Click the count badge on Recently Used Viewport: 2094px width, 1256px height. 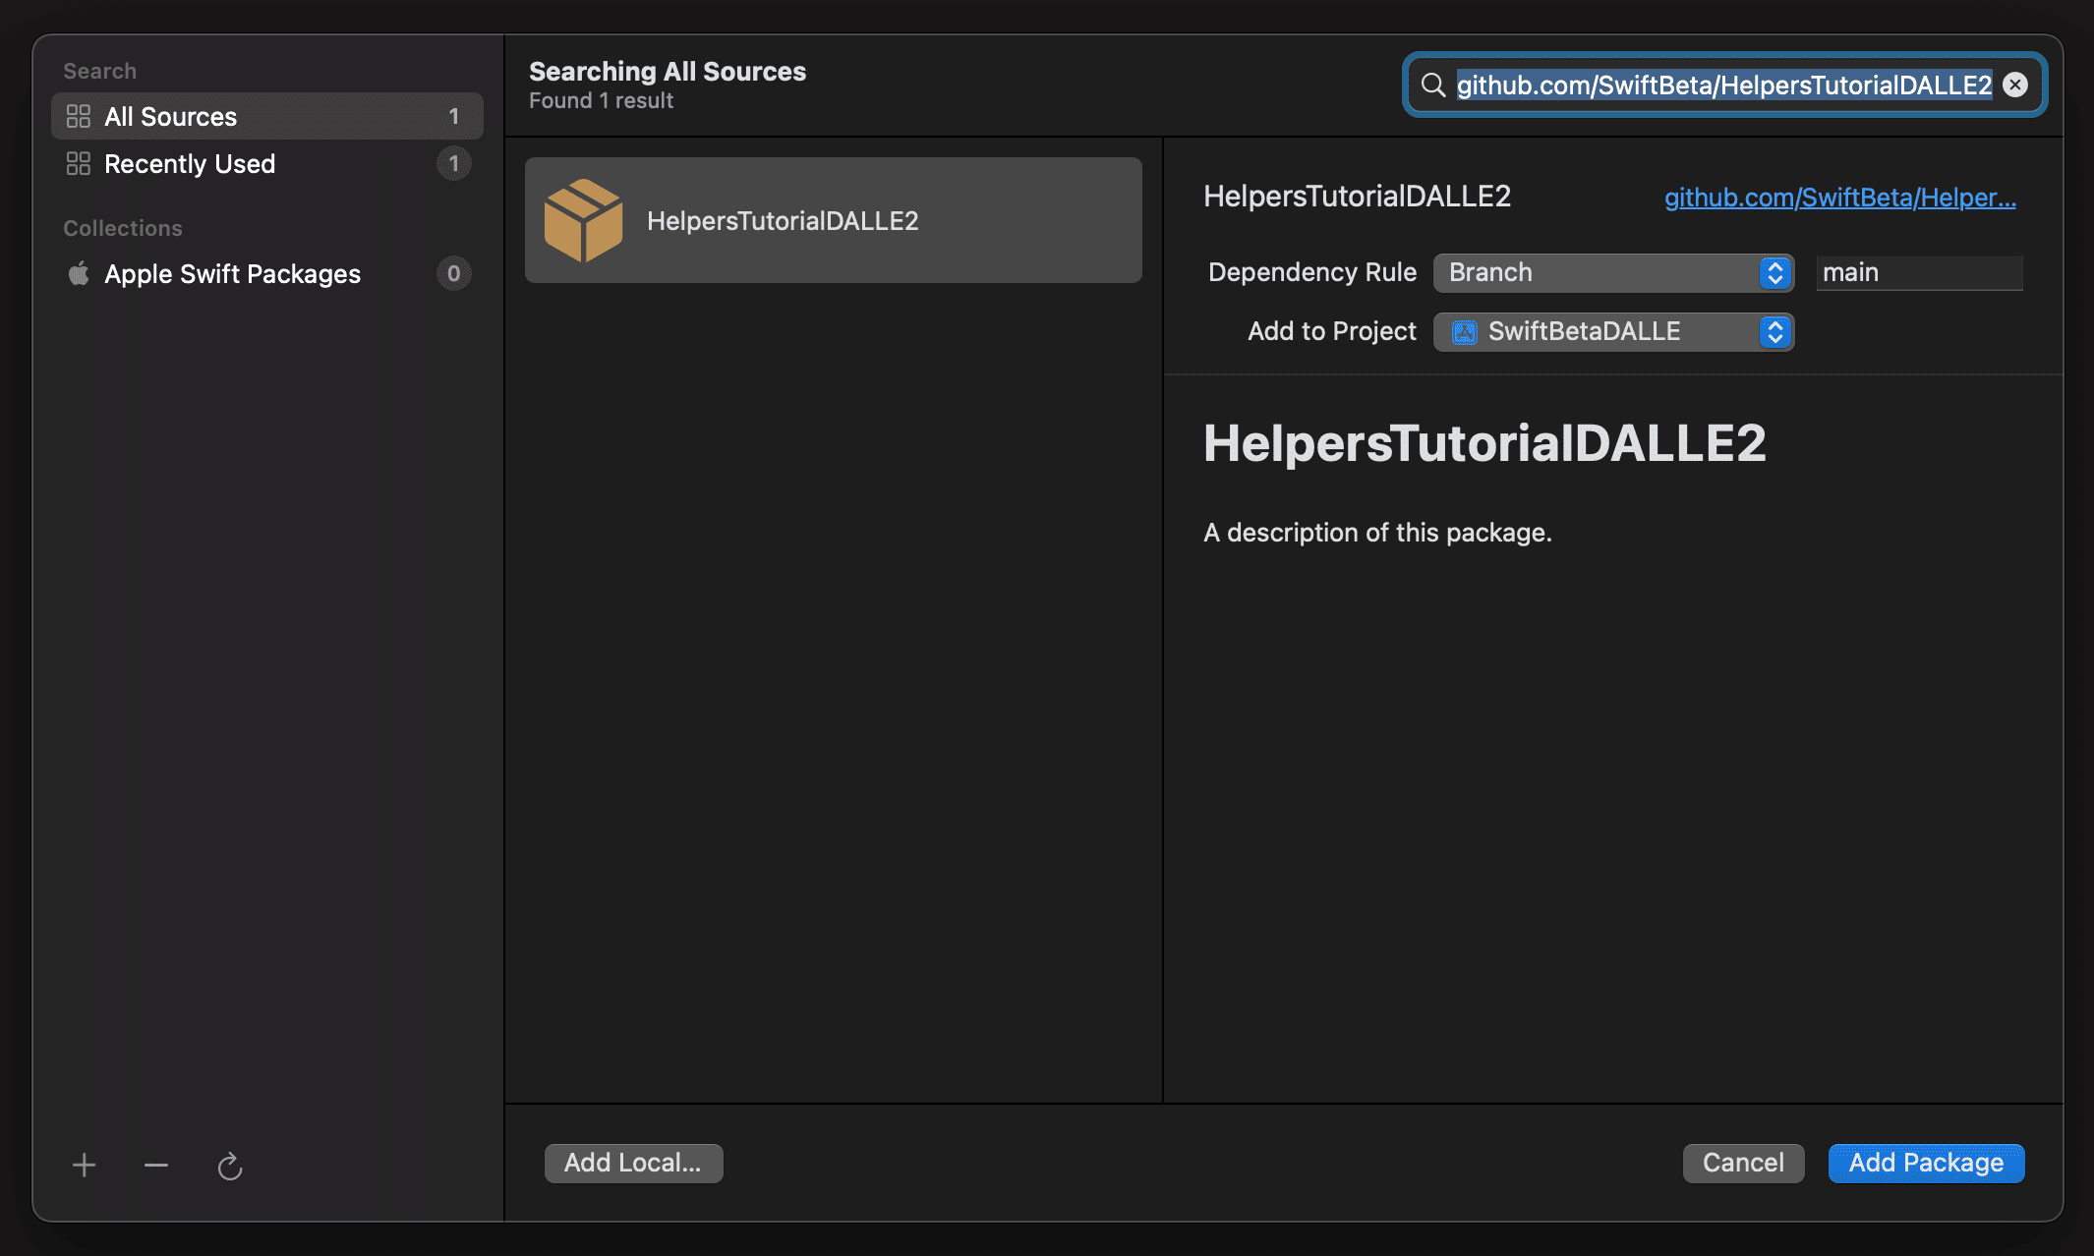click(x=453, y=163)
